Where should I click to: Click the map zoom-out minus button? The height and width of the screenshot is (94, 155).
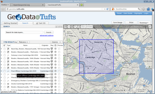click(67, 62)
